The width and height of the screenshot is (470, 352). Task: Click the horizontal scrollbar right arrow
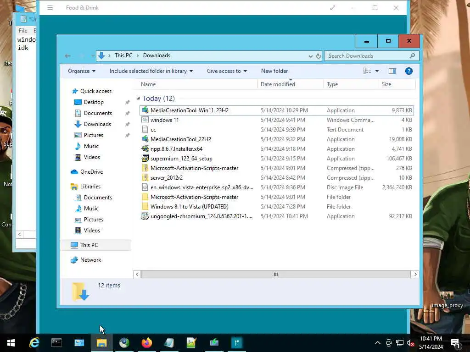click(415, 274)
